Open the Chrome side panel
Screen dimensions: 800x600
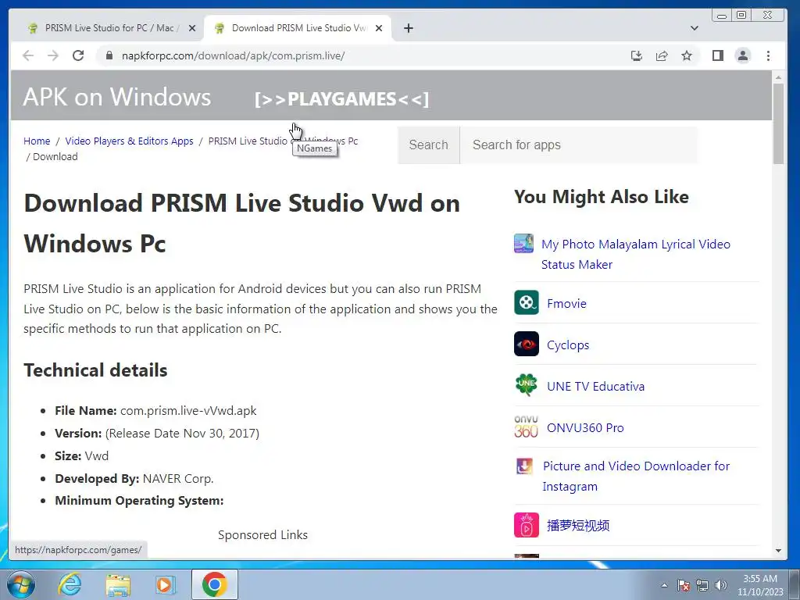718,55
